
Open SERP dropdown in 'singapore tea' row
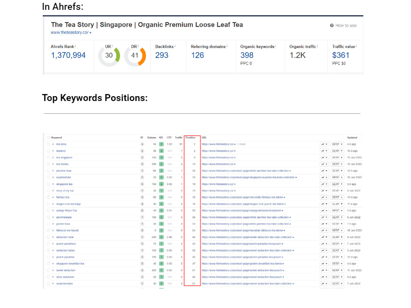click(337, 184)
